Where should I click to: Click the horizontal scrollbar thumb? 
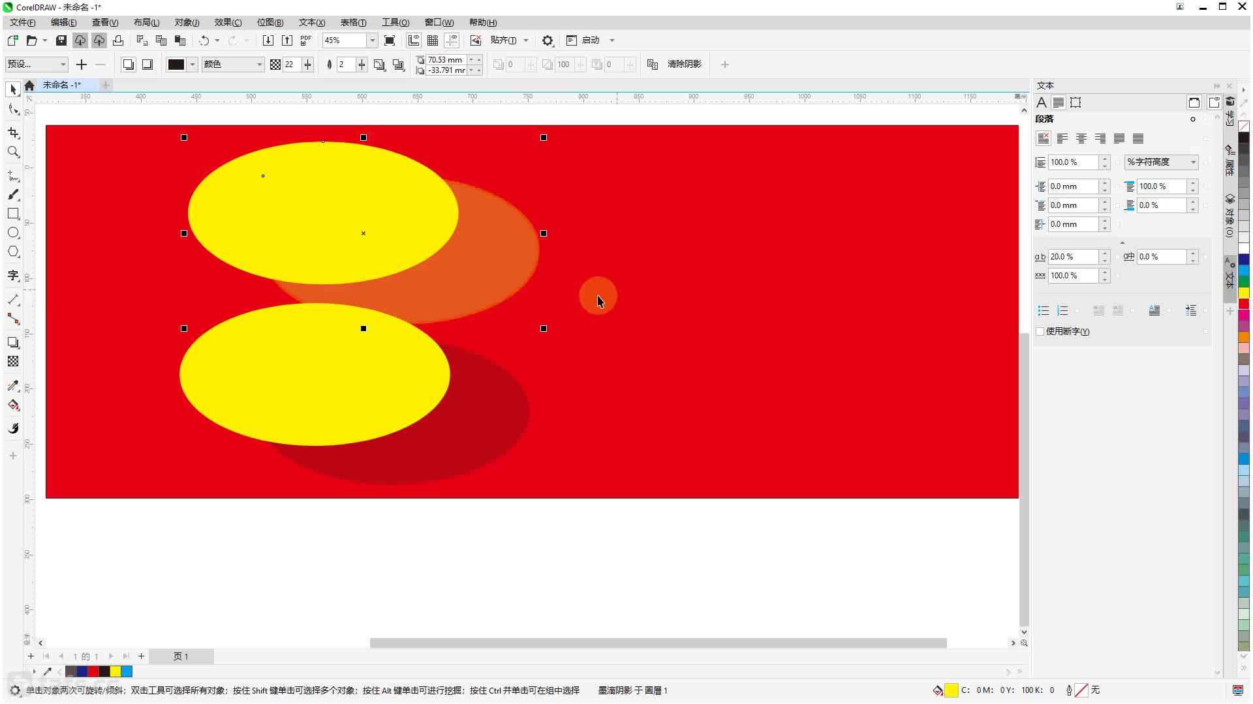tap(658, 643)
